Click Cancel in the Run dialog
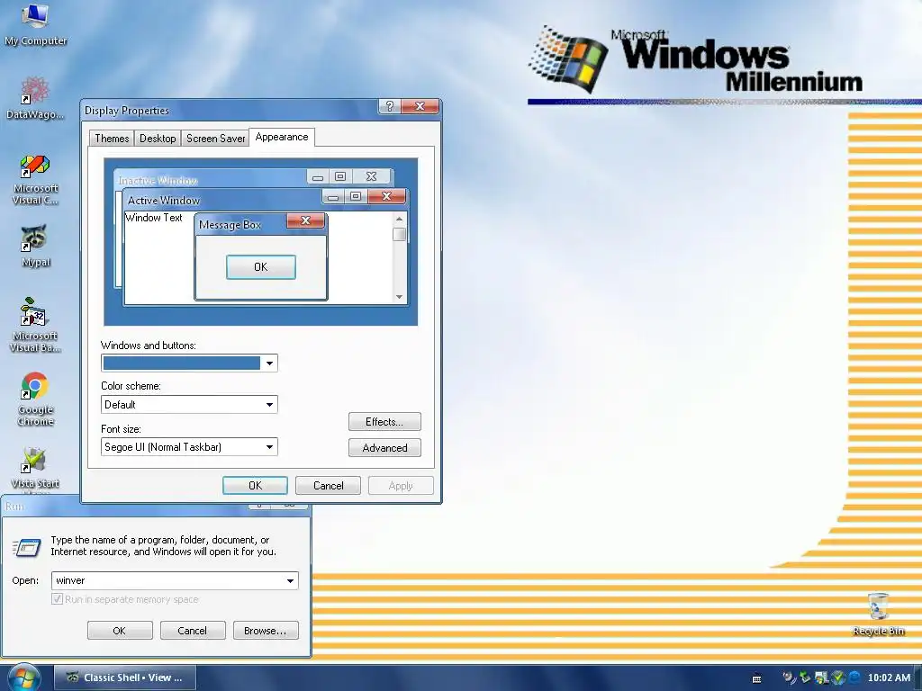The image size is (922, 691). click(x=193, y=631)
